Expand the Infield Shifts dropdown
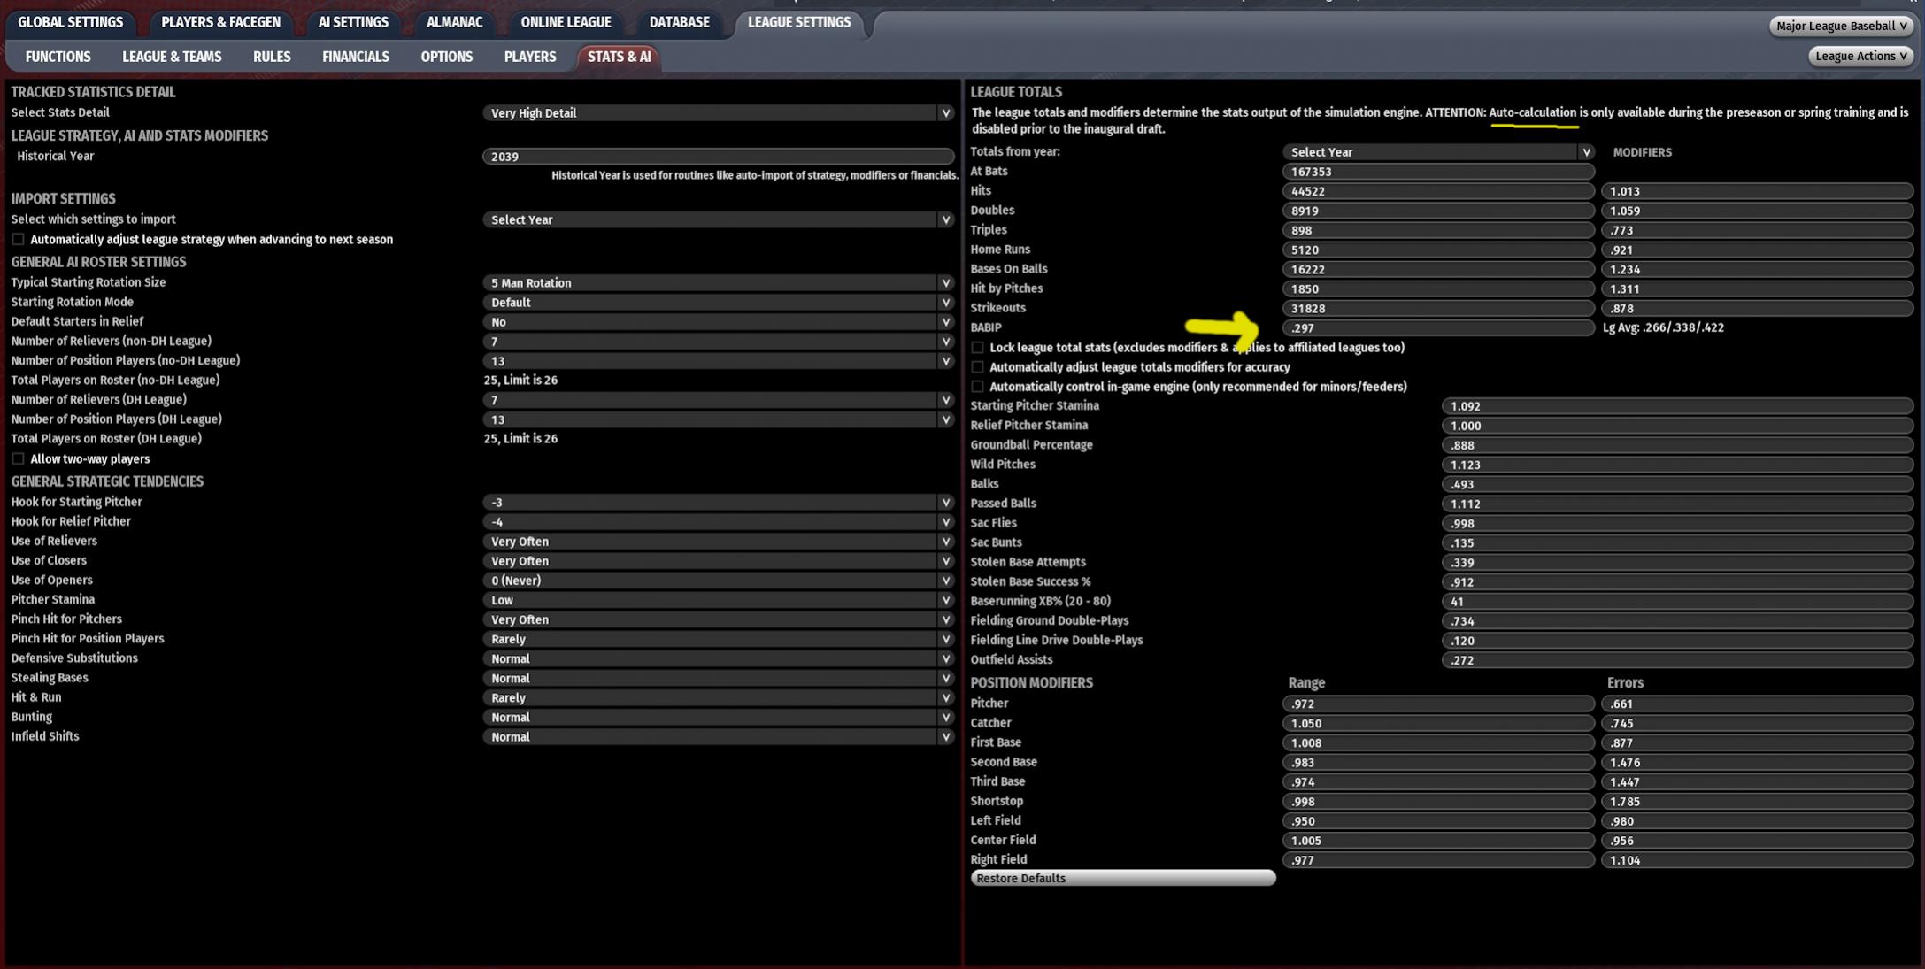 (x=717, y=736)
